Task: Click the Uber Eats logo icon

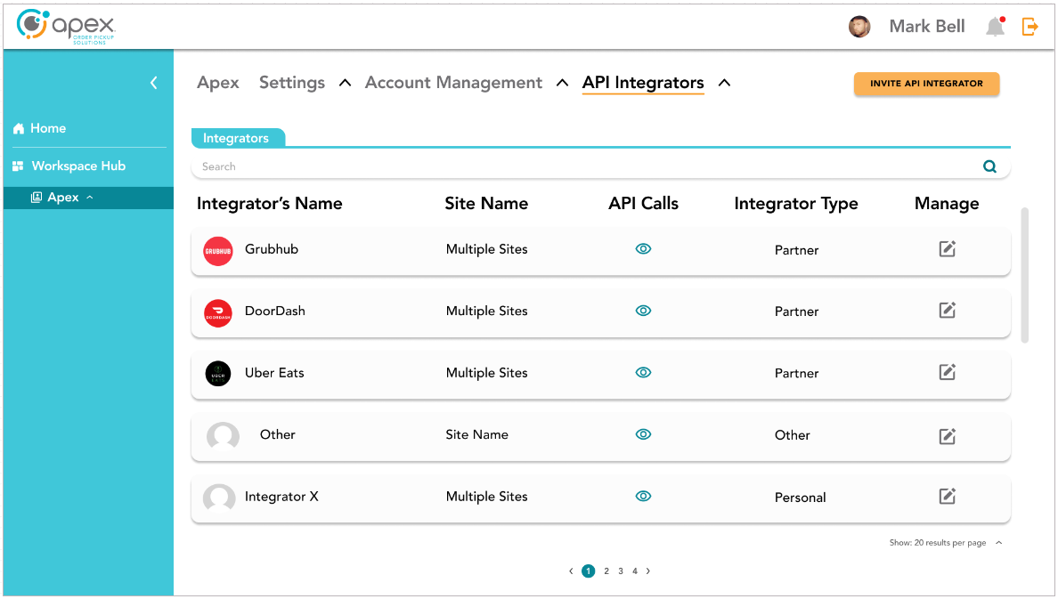Action: point(218,374)
